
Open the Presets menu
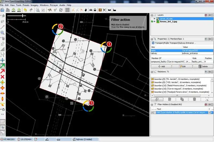tap(26, 5)
